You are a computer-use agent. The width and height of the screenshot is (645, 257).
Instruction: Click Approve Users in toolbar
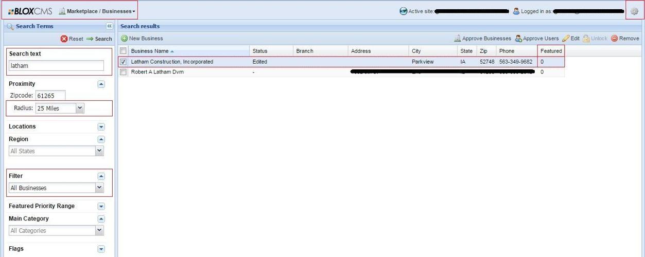tap(537, 39)
